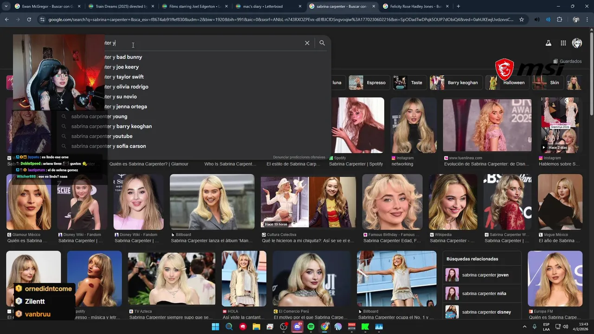The height and width of the screenshot is (334, 594).
Task: Go back to previous page
Action: [x=6, y=19]
